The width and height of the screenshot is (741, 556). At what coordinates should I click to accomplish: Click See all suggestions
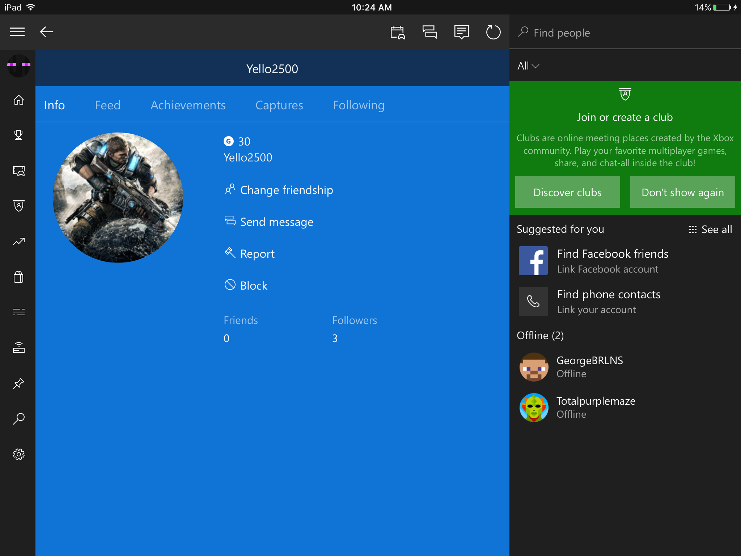(x=710, y=229)
